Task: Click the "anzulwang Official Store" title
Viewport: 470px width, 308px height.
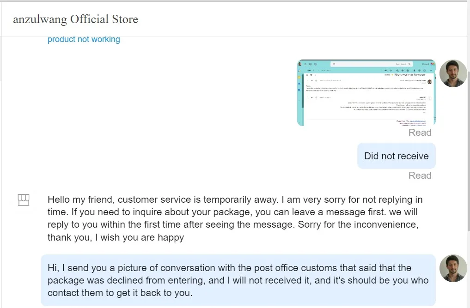Action: [75, 19]
